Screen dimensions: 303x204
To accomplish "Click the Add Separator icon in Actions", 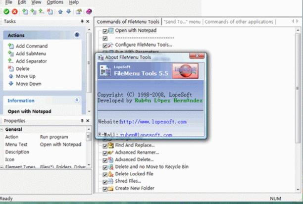I will tap(10, 61).
